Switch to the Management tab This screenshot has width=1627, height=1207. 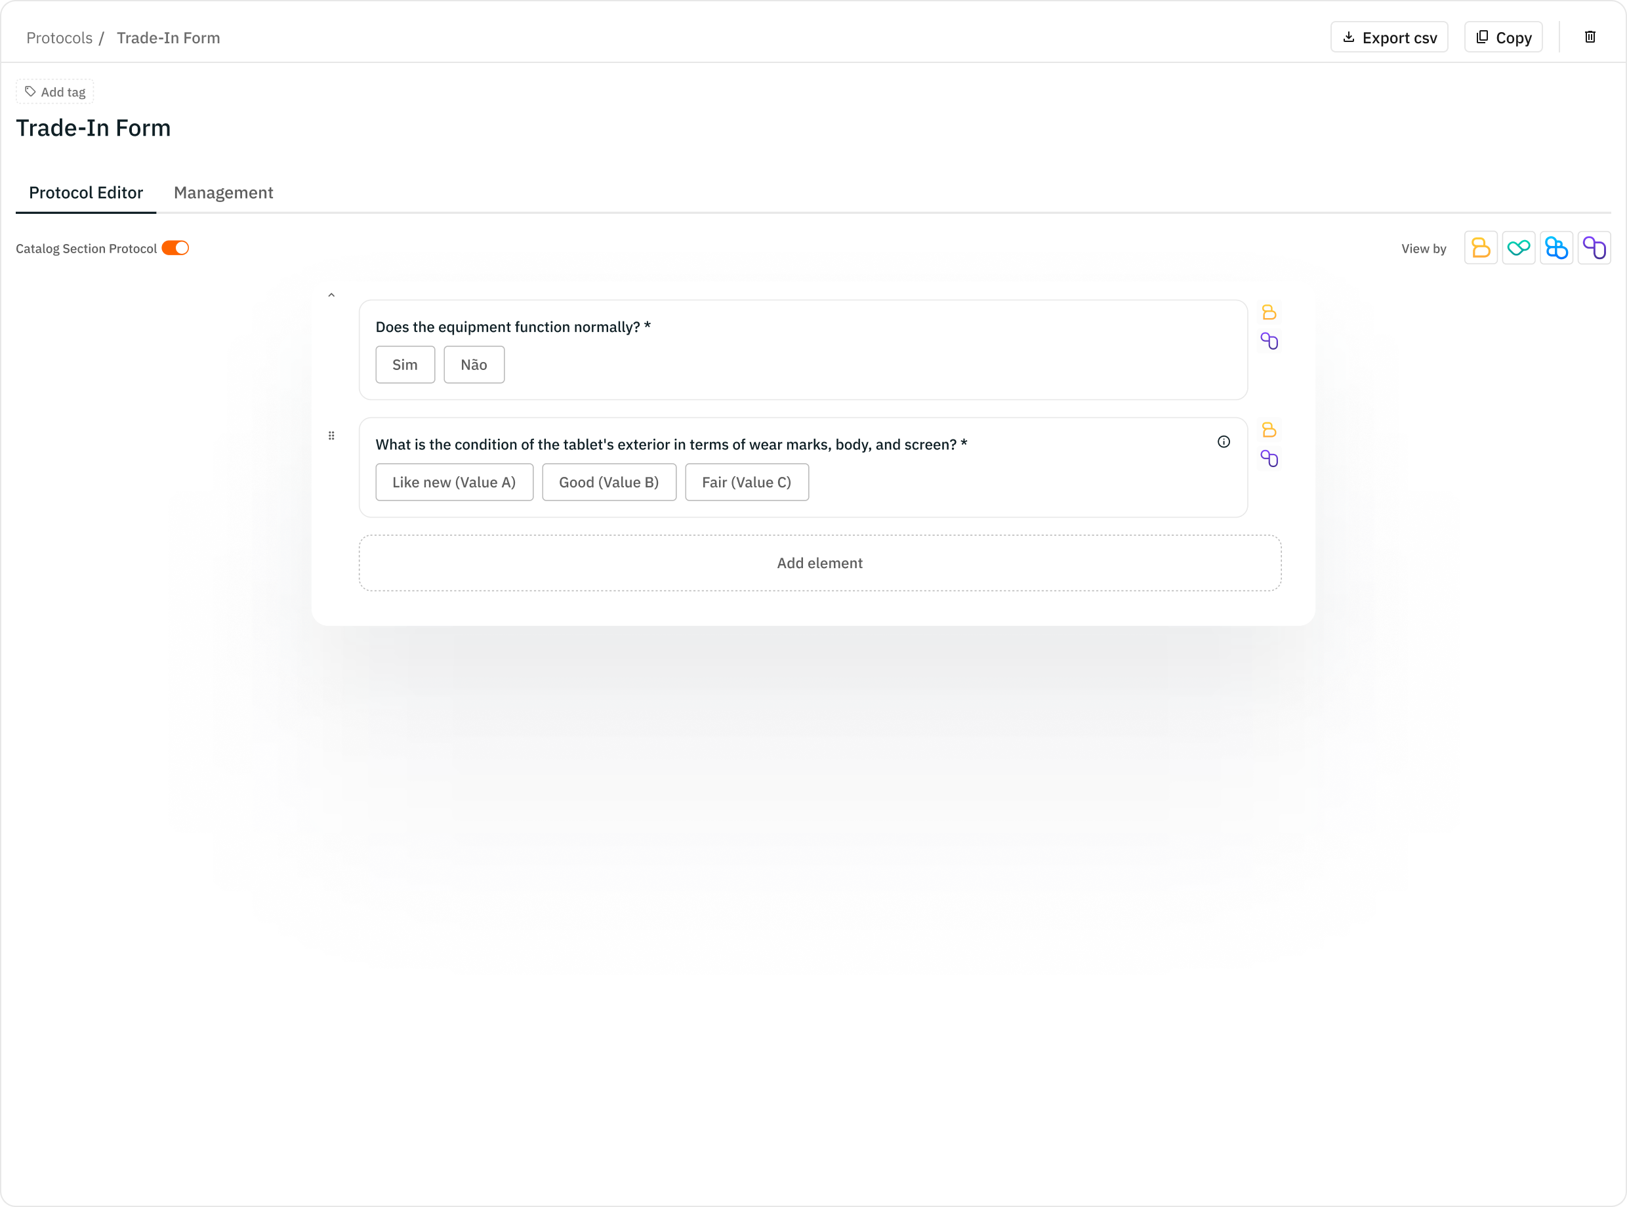click(223, 193)
